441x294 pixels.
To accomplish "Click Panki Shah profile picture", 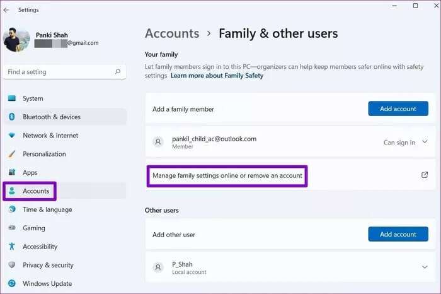I will click(16, 40).
